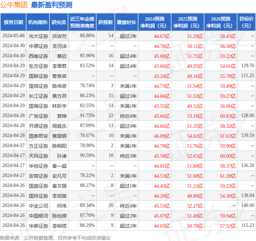Click the 2024预测净利润 header
The image size is (256, 241).
(x=155, y=22)
